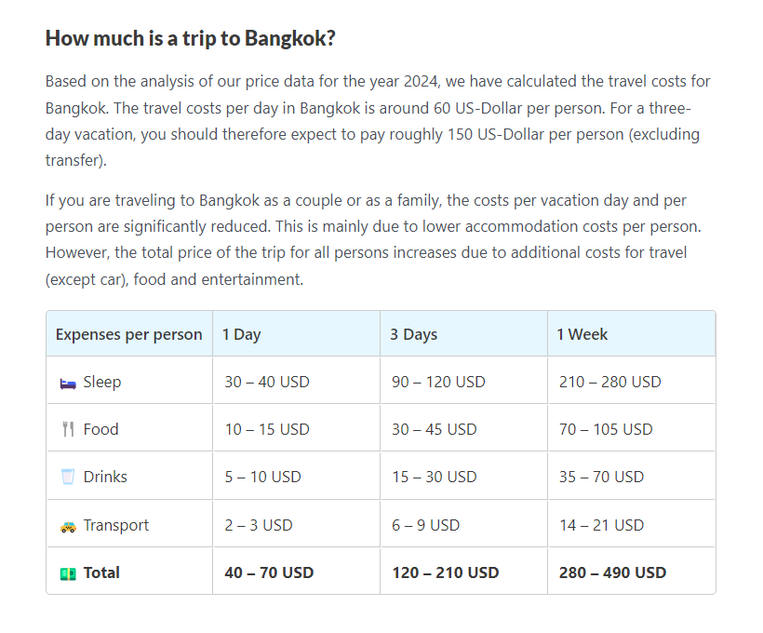This screenshot has height=633, width=763.
Task: Click the bed icon beside Sleep
Action: (x=67, y=382)
